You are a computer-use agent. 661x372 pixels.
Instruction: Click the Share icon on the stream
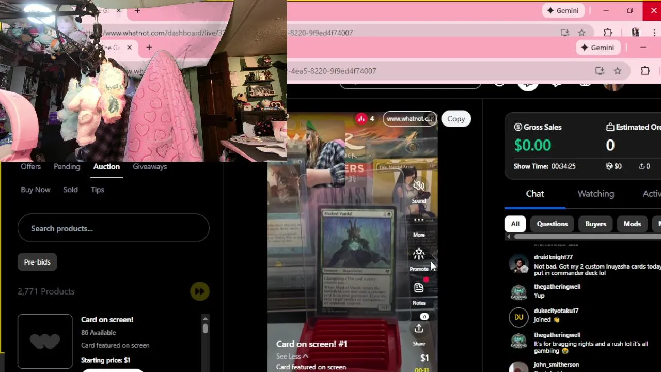(419, 329)
